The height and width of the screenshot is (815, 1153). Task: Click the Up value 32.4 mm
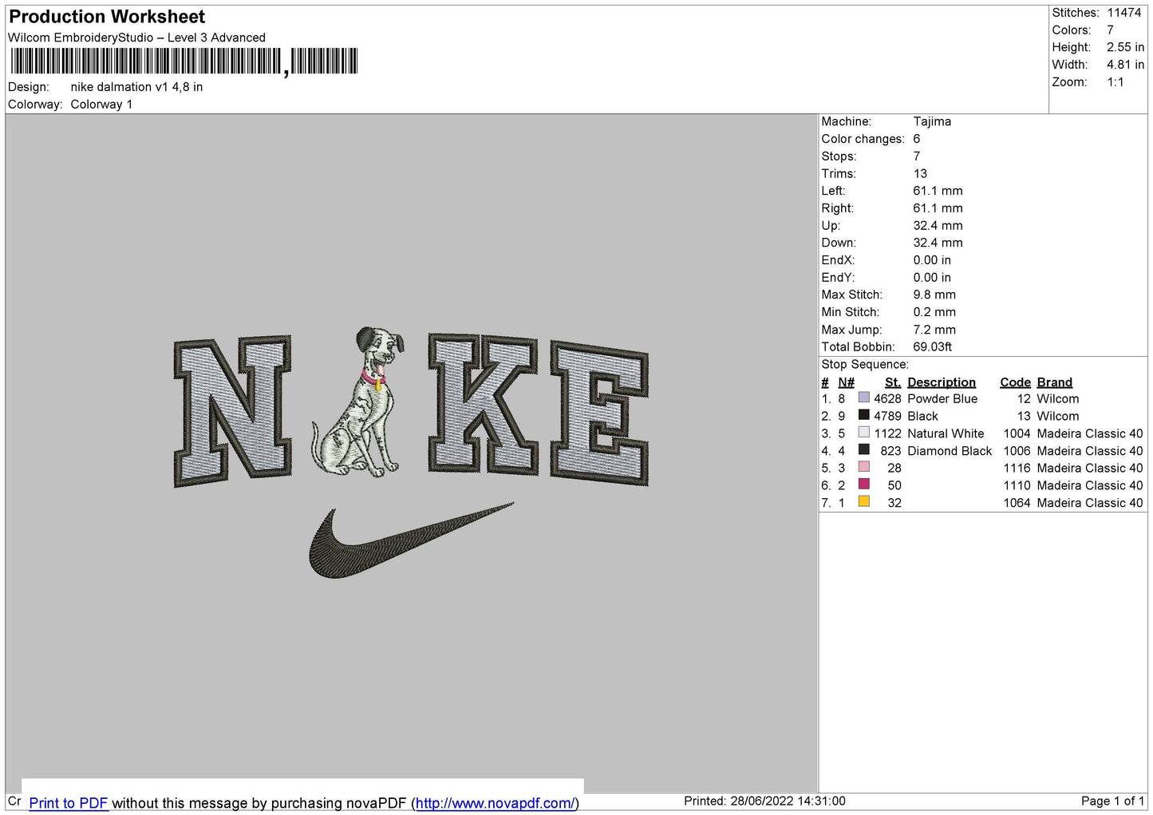938,226
